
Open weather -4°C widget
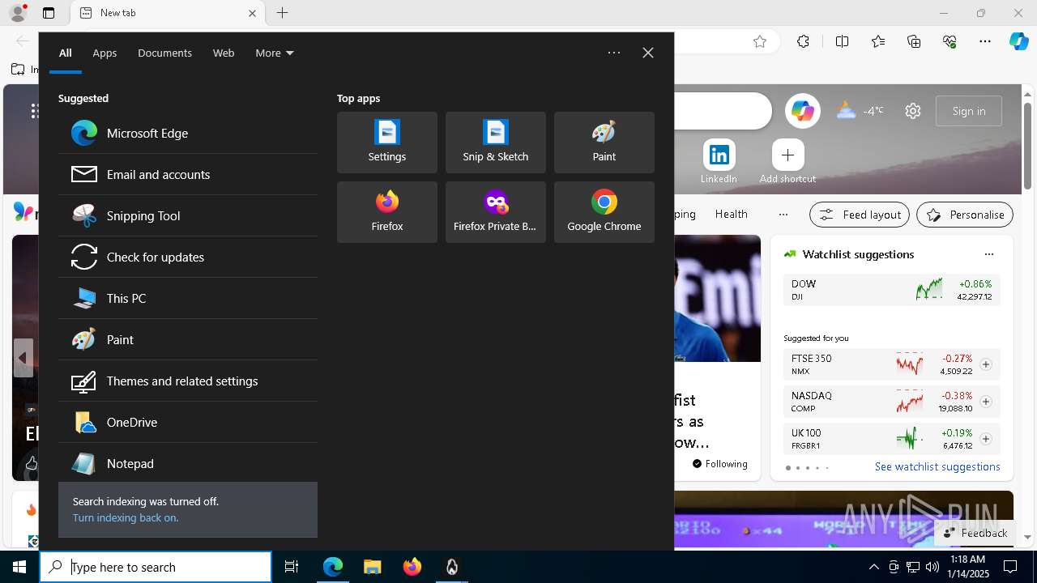[860, 111]
